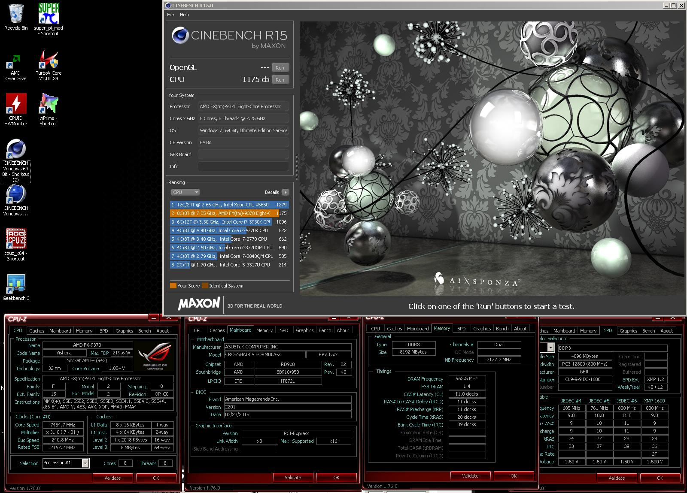This screenshot has width=687, height=493.
Task: Click the Cinebench title bar app icon
Action: tap(167, 6)
